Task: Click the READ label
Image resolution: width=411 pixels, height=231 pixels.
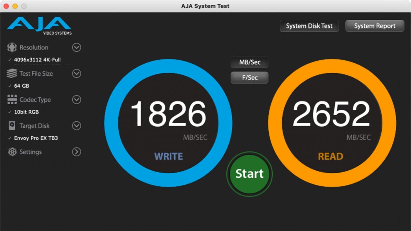Action: pyautogui.click(x=331, y=157)
